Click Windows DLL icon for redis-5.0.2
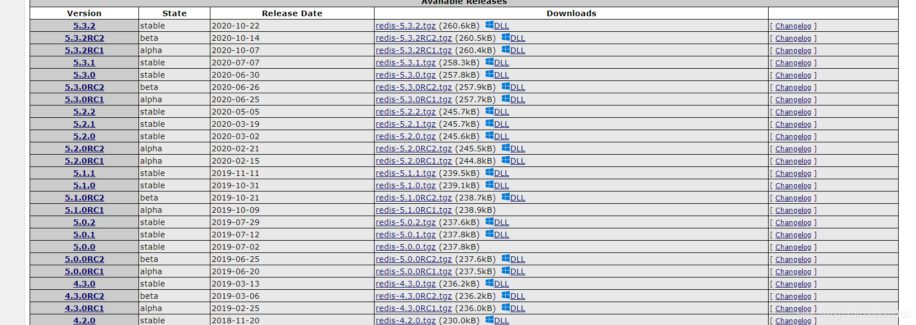 point(490,222)
